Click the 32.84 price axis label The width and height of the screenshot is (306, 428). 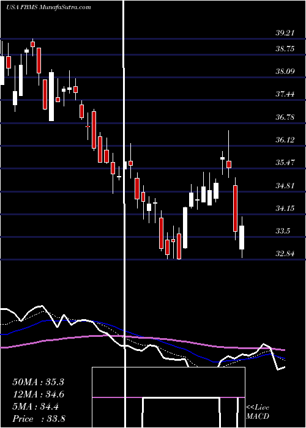pos(285,254)
